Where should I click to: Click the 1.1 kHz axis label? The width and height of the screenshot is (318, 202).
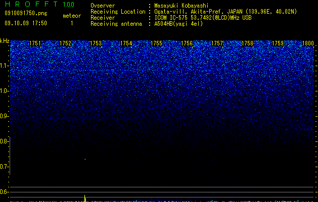click(4, 66)
